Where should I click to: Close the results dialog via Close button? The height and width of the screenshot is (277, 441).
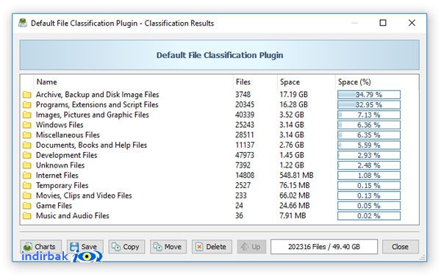click(401, 247)
